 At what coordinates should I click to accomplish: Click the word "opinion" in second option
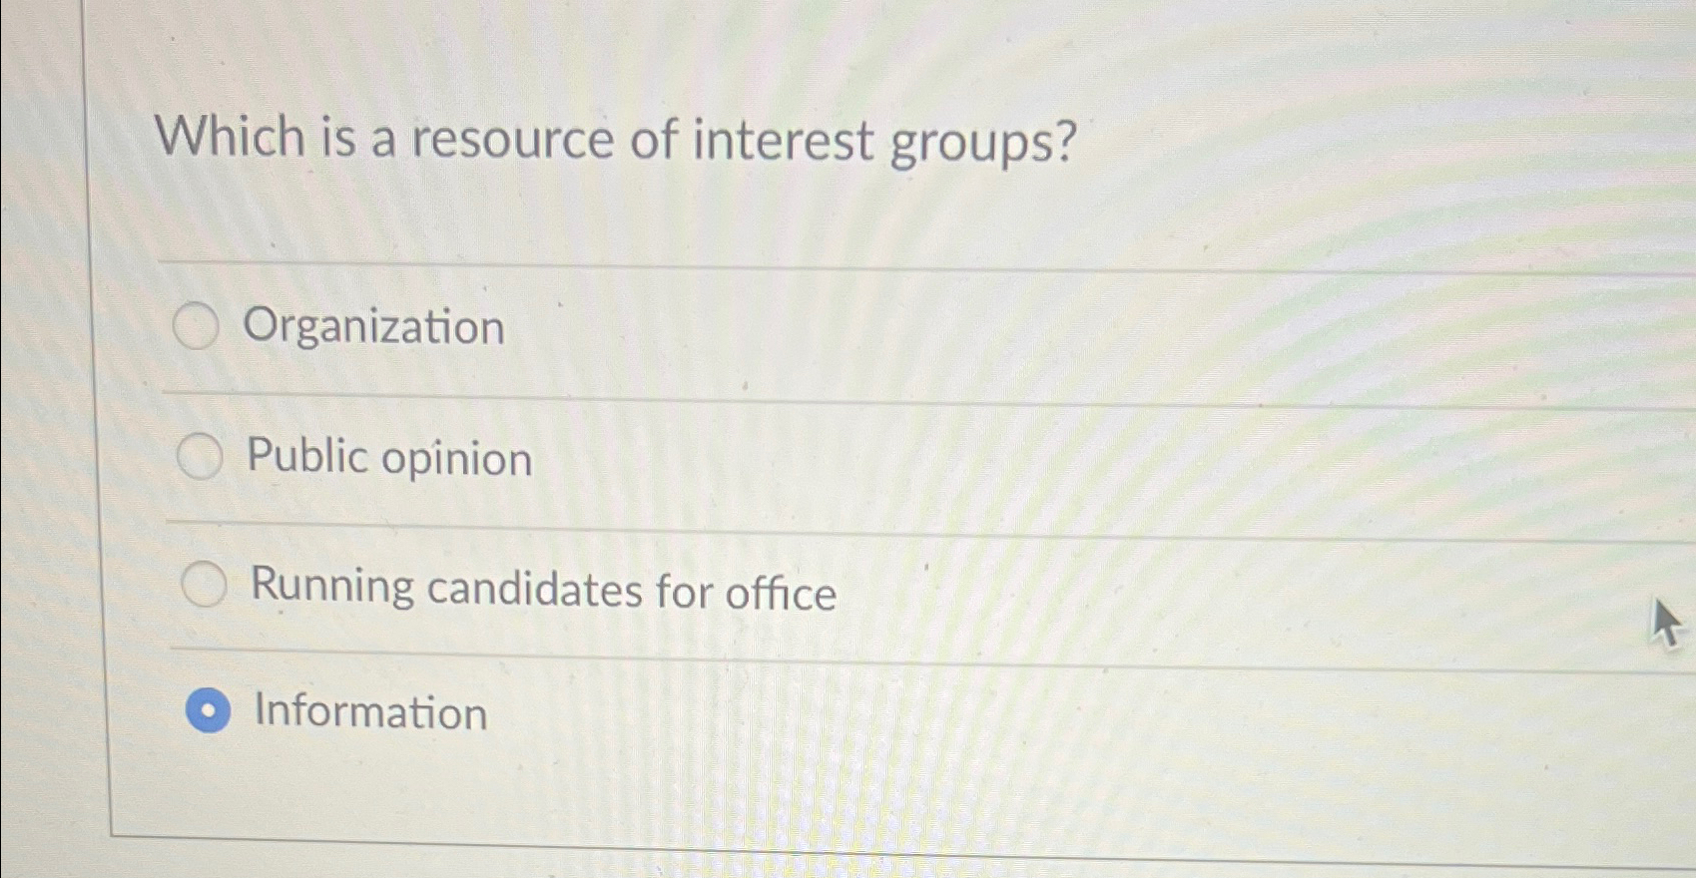coord(456,461)
